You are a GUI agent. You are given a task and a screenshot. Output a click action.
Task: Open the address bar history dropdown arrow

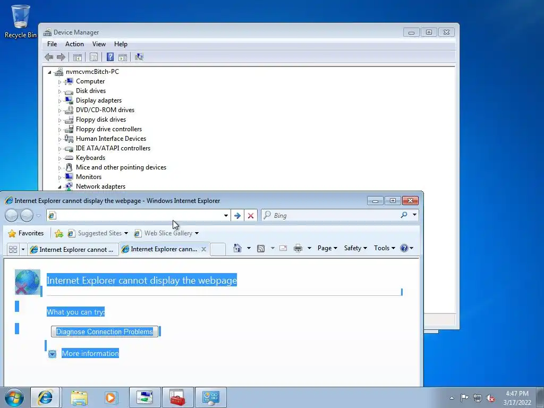tap(226, 216)
